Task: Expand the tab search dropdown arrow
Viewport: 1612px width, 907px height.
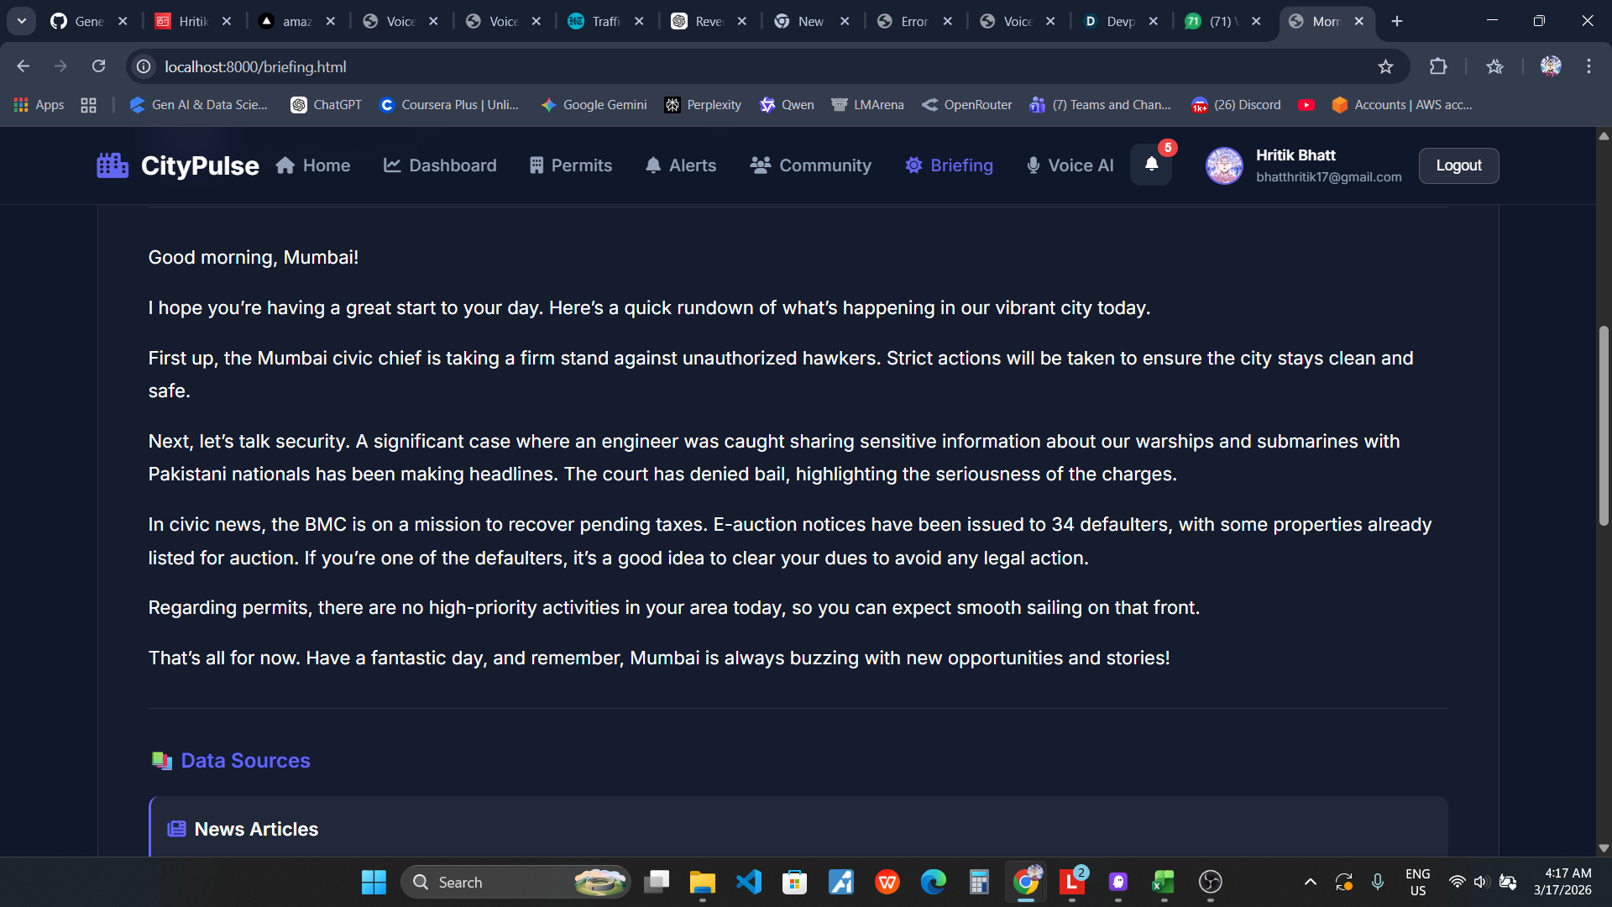Action: 21,21
